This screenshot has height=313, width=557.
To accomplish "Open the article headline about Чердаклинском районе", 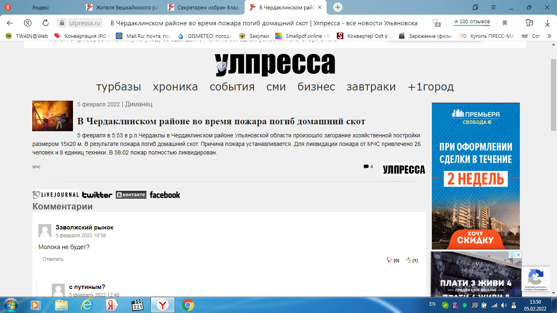I will 221,121.
